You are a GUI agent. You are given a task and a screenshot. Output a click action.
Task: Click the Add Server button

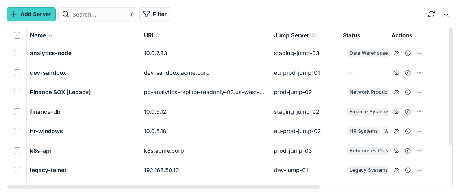[x=31, y=14]
